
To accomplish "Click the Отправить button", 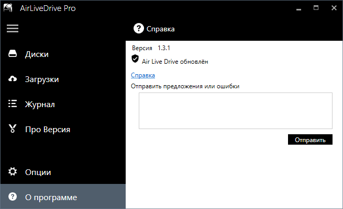I will tap(310, 140).
